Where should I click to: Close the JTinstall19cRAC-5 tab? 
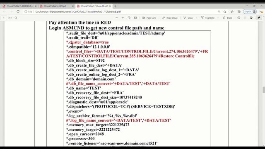tap(36, 6)
